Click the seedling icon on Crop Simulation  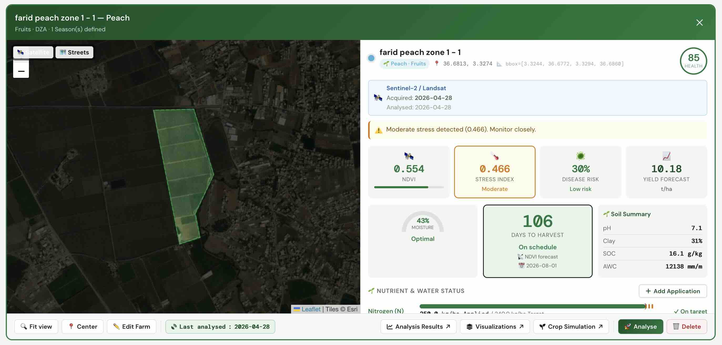pos(542,327)
